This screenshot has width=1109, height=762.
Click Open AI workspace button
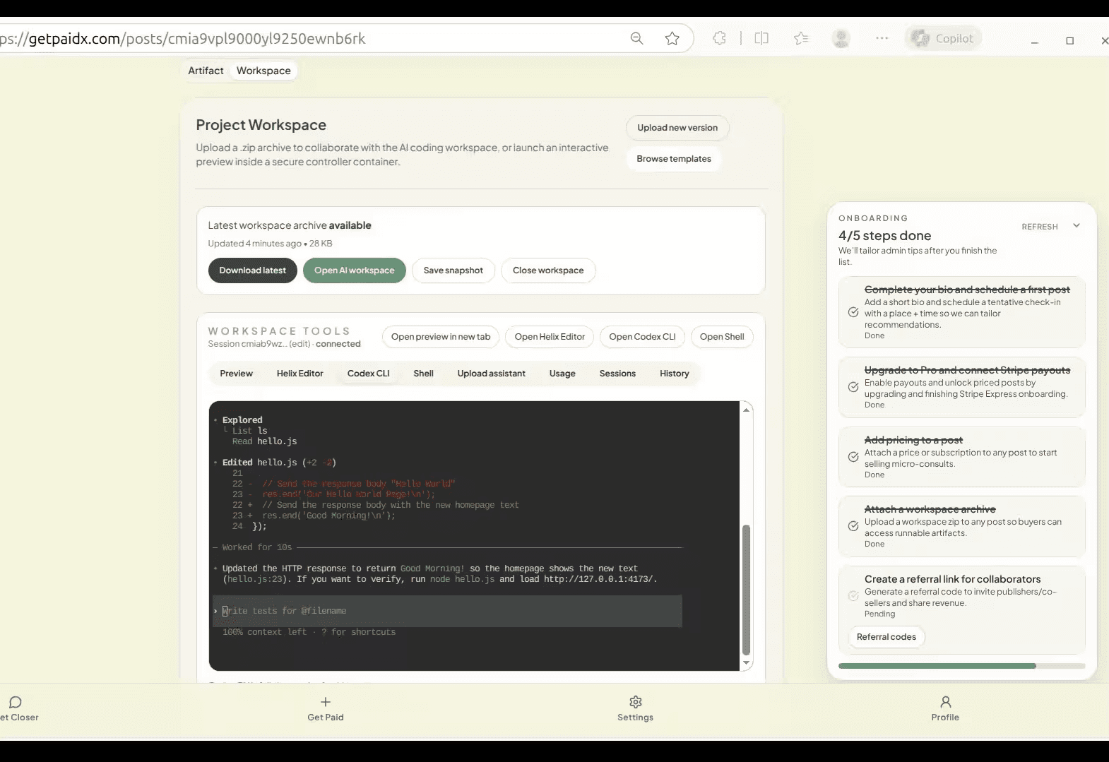click(x=355, y=270)
